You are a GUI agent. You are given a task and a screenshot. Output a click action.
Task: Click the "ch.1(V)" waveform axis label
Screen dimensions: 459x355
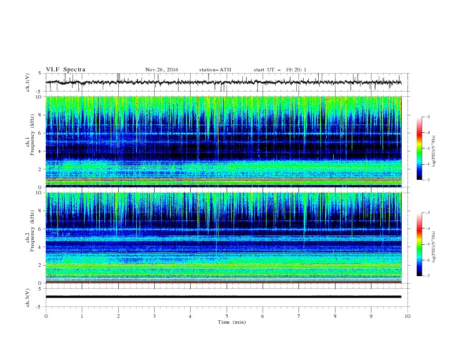pyautogui.click(x=28, y=82)
